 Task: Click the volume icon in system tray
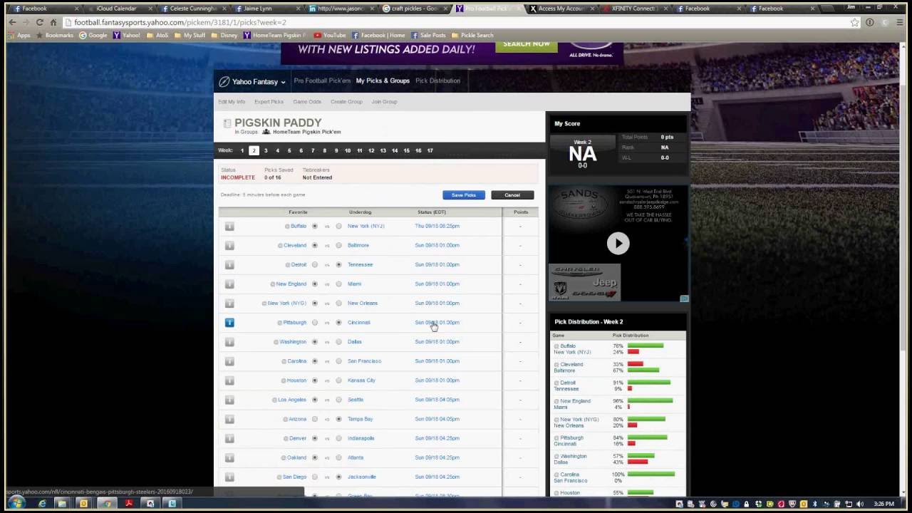(x=860, y=504)
